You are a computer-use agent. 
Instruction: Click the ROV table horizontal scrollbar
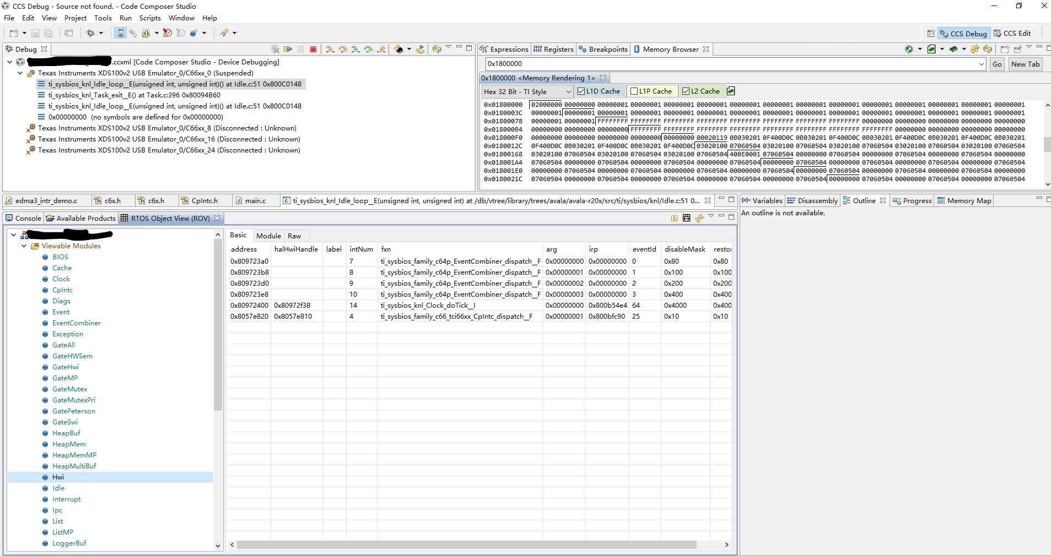(x=467, y=545)
